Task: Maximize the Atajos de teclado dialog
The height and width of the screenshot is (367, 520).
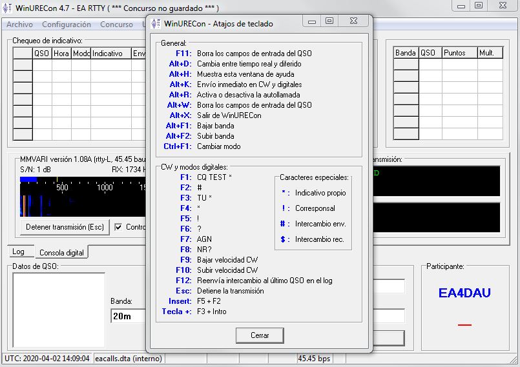Action: click(329, 21)
